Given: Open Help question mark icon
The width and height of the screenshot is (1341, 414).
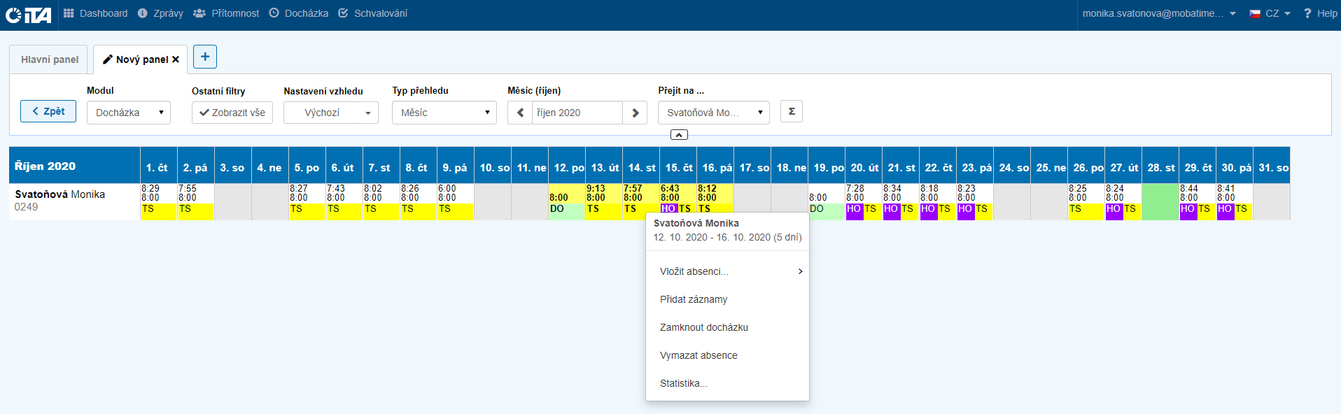Looking at the screenshot, I should [x=1307, y=13].
